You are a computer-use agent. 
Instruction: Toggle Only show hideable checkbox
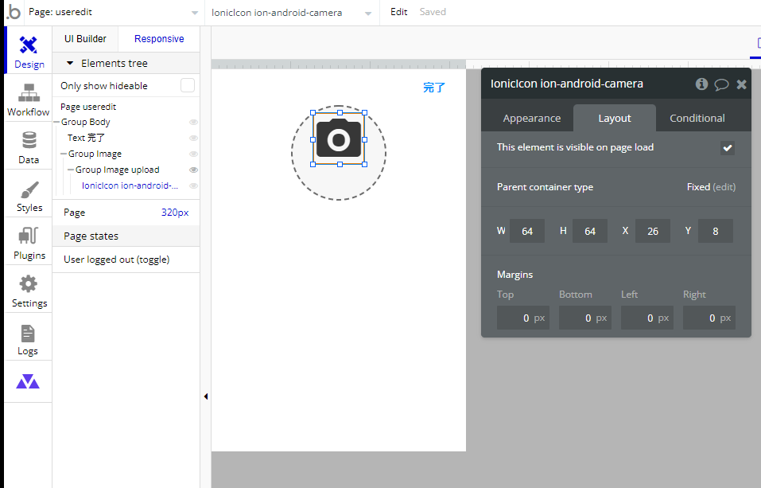(x=188, y=85)
